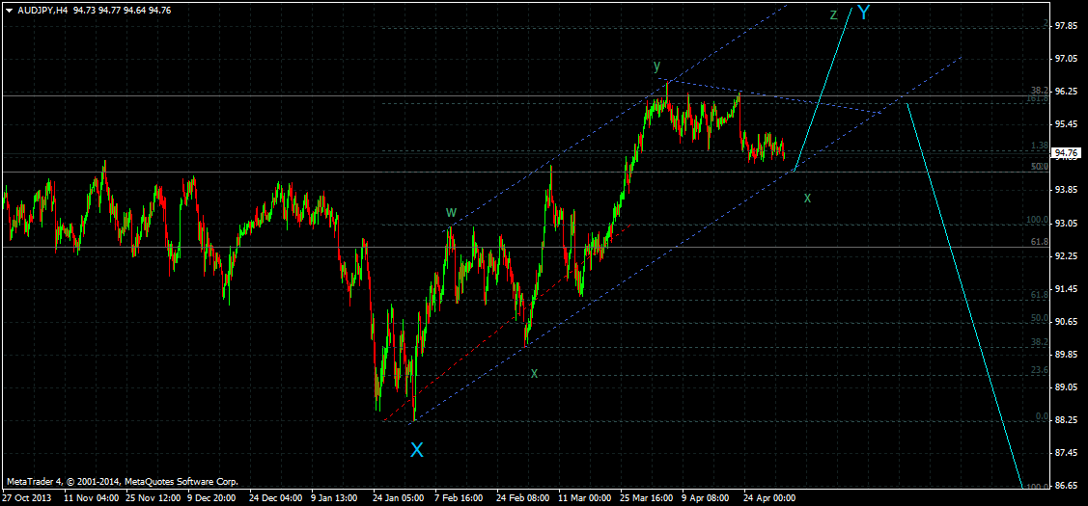
Task: Click the 96.25 price scale label
Action: pyautogui.click(x=1067, y=92)
